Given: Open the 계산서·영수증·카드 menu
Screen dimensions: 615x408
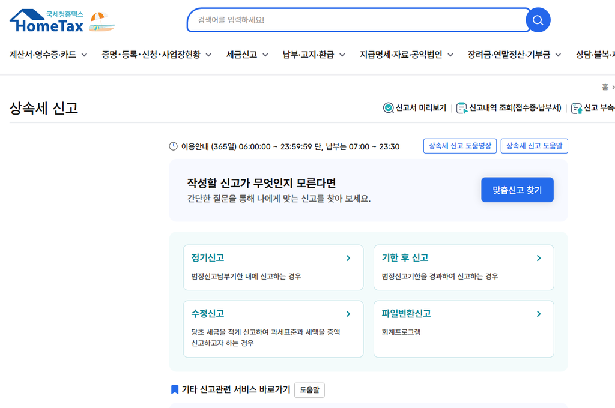Looking at the screenshot, I should [43, 55].
